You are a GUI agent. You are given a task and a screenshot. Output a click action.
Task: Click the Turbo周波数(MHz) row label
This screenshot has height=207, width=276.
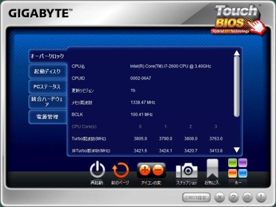[x=89, y=139]
